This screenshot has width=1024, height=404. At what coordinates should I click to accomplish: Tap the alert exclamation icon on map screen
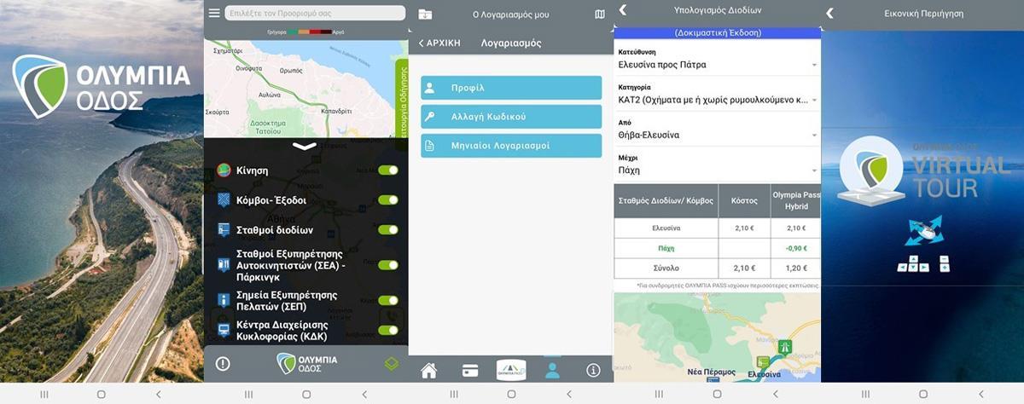pyautogui.click(x=223, y=364)
